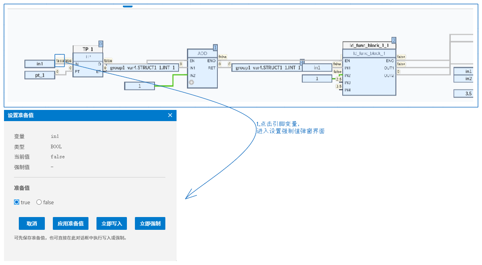Cancel with the 取消 button
The image size is (482, 265).
[32, 223]
